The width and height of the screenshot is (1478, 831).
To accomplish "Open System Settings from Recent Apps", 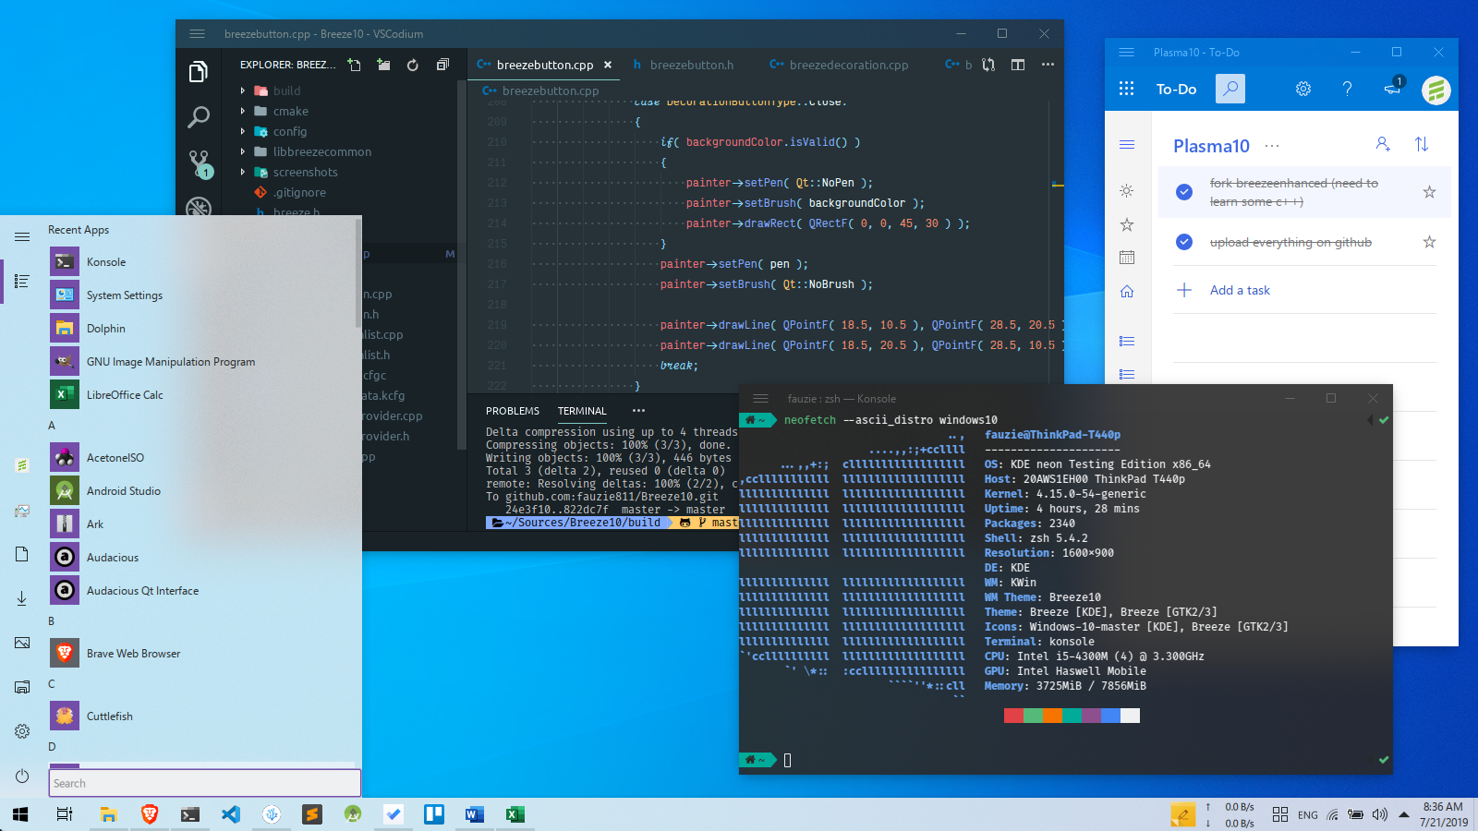I will coord(201,295).
